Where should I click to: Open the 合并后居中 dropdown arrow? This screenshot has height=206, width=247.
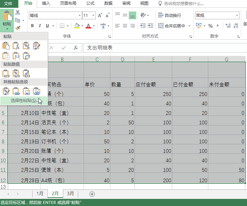189,26
